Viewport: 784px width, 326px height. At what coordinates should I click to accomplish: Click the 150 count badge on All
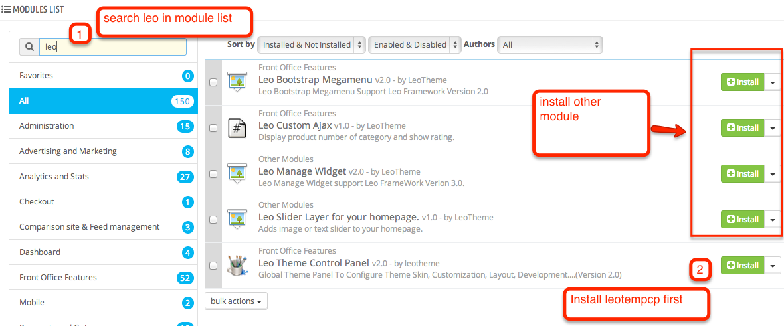[x=182, y=101]
